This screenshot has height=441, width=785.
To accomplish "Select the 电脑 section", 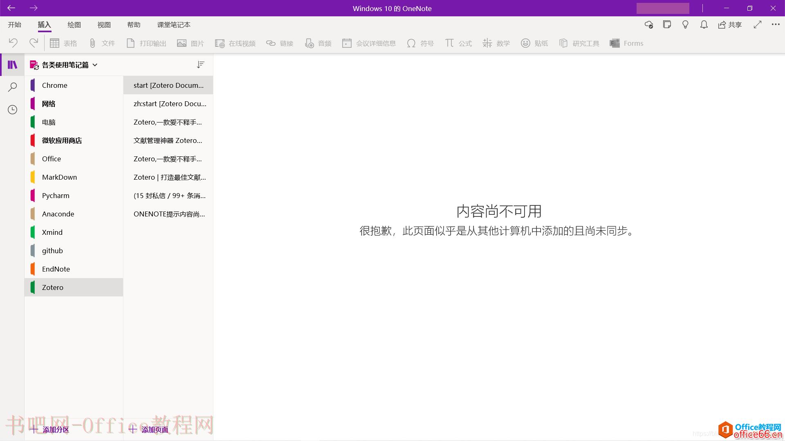I will 74,122.
